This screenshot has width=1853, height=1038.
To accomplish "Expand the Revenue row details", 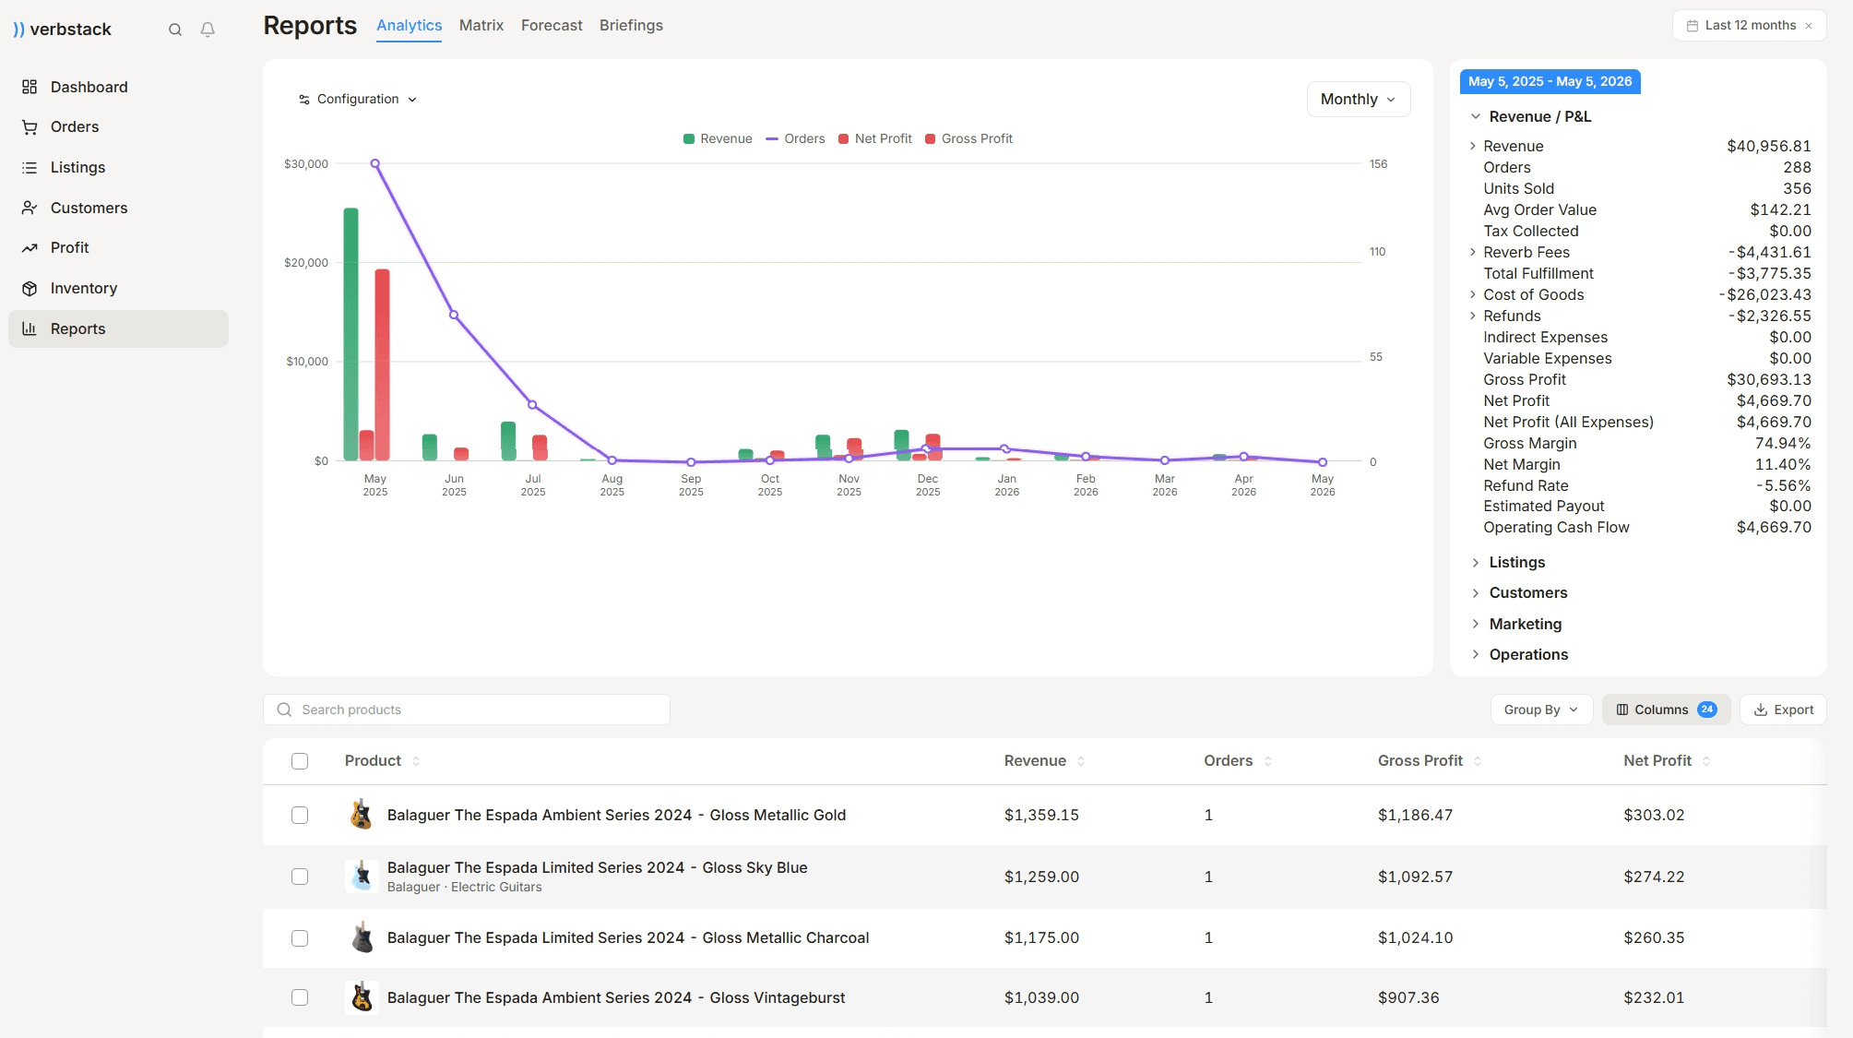I will pos(1473,146).
